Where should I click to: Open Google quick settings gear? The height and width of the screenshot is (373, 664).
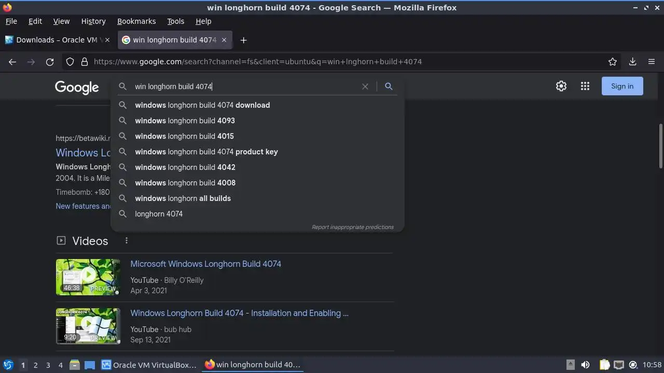point(561,86)
